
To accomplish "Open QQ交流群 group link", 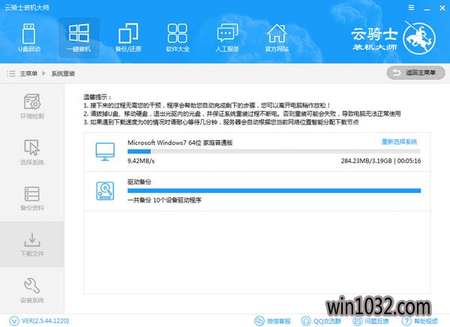I will [327, 321].
